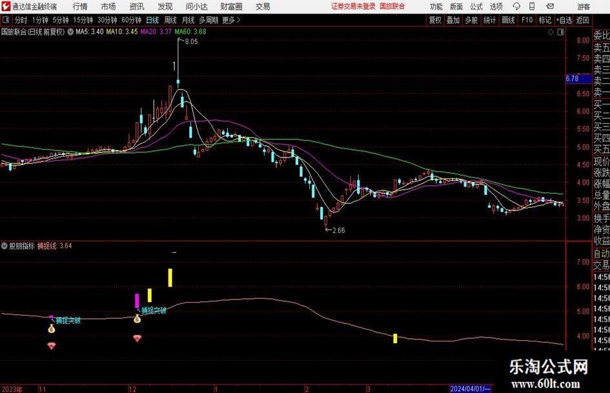Screen dimensions: 610x393
Task: Click the 游客 guest account label
Action: 584,6
